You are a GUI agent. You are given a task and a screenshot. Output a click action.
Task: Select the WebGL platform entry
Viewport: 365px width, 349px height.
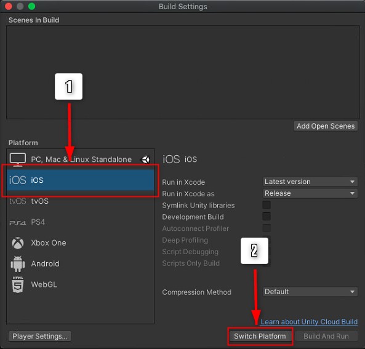[x=80, y=284]
